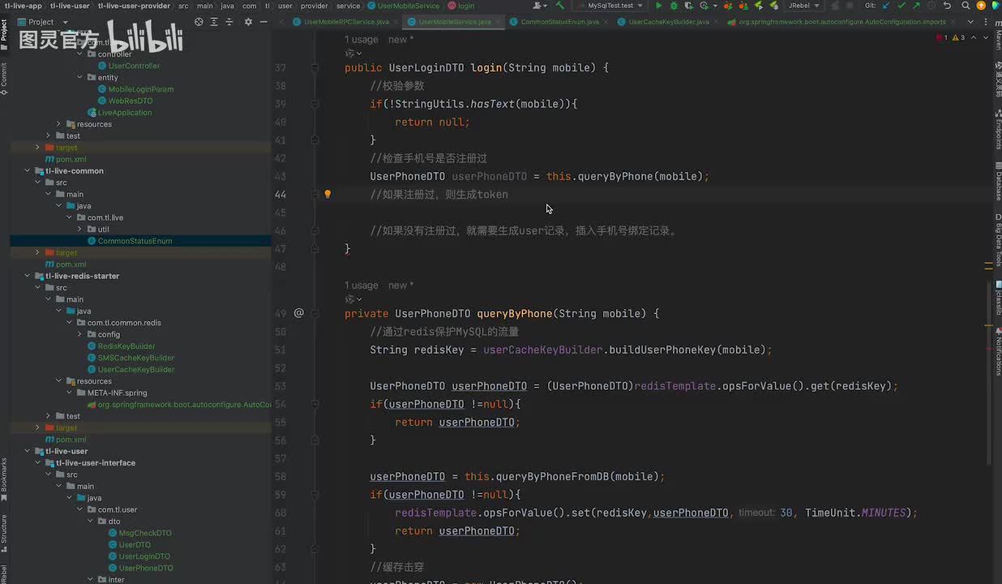Click the Git commit checkmark icon
This screenshot has width=1002, height=584.
click(x=901, y=6)
